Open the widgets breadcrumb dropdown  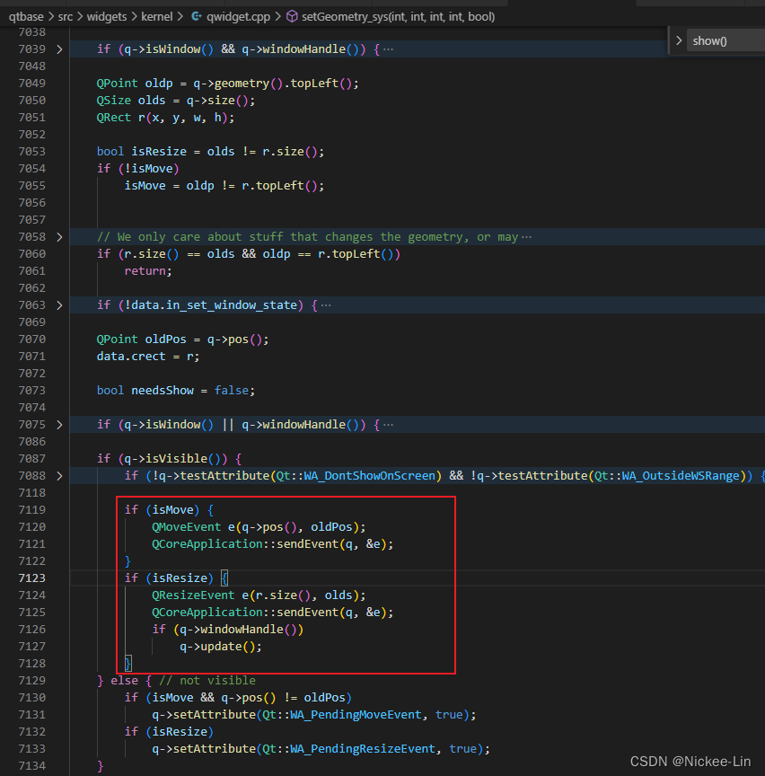point(108,15)
